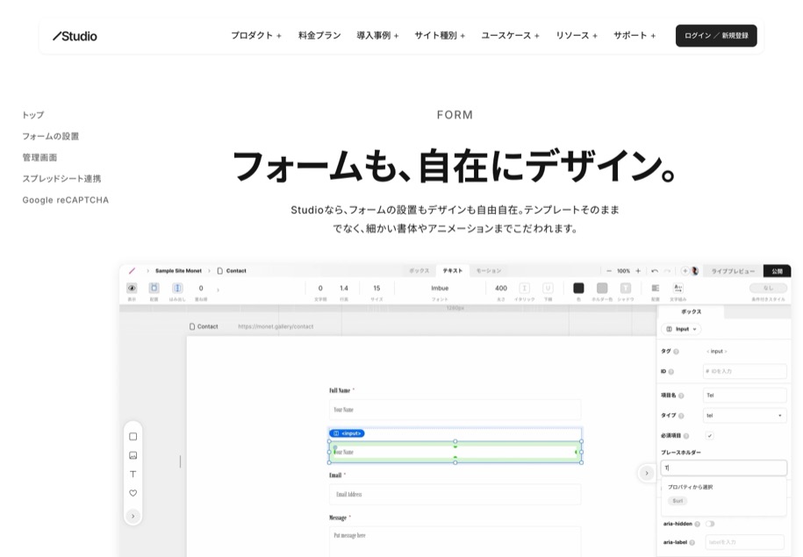Image resolution: width=803 pixels, height=557 pixels.
Task: Open the 条件付きスタイル なし dropdown
Action: [768, 289]
